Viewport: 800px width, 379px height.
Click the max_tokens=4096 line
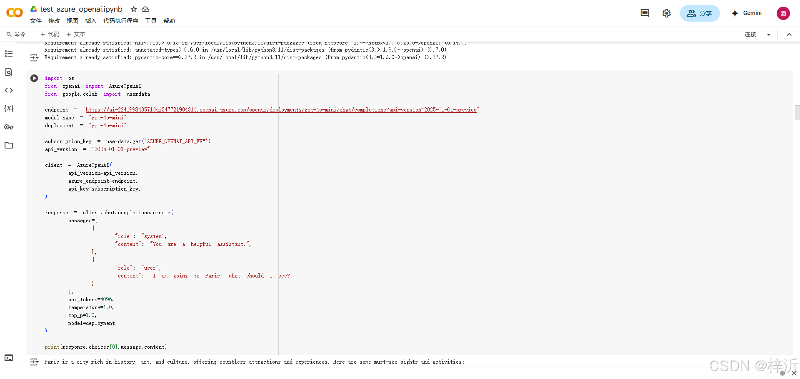point(91,300)
